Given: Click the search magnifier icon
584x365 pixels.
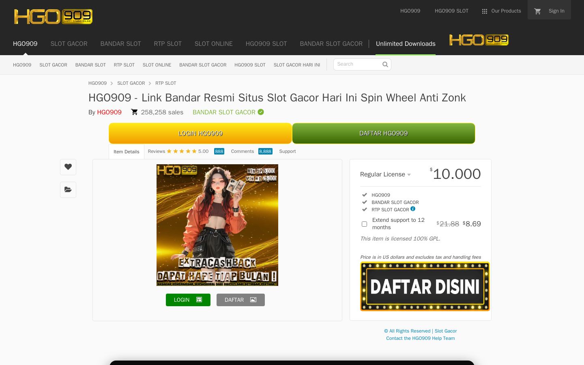Looking at the screenshot, I should coord(385,64).
